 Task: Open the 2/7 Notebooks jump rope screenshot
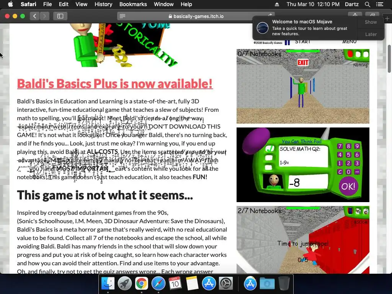click(x=303, y=240)
